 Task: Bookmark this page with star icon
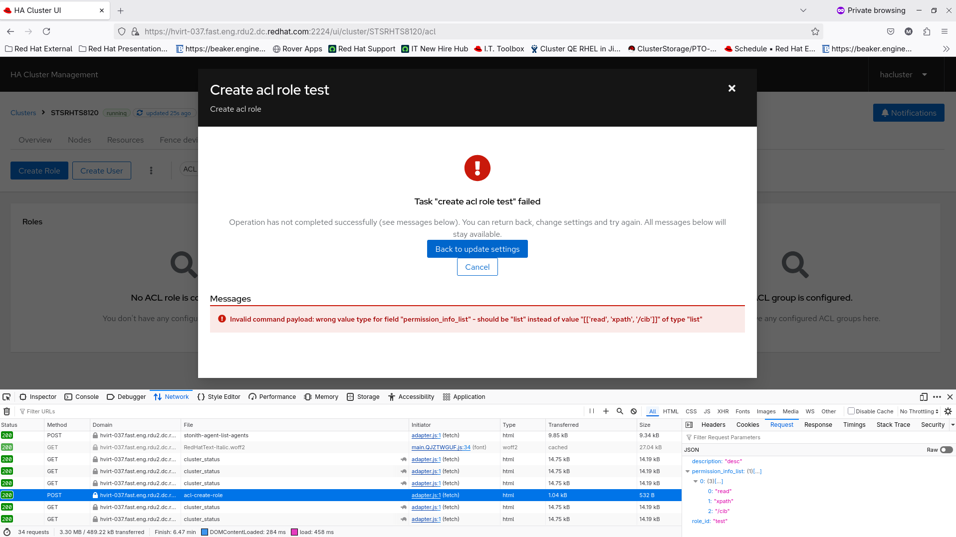[815, 31]
